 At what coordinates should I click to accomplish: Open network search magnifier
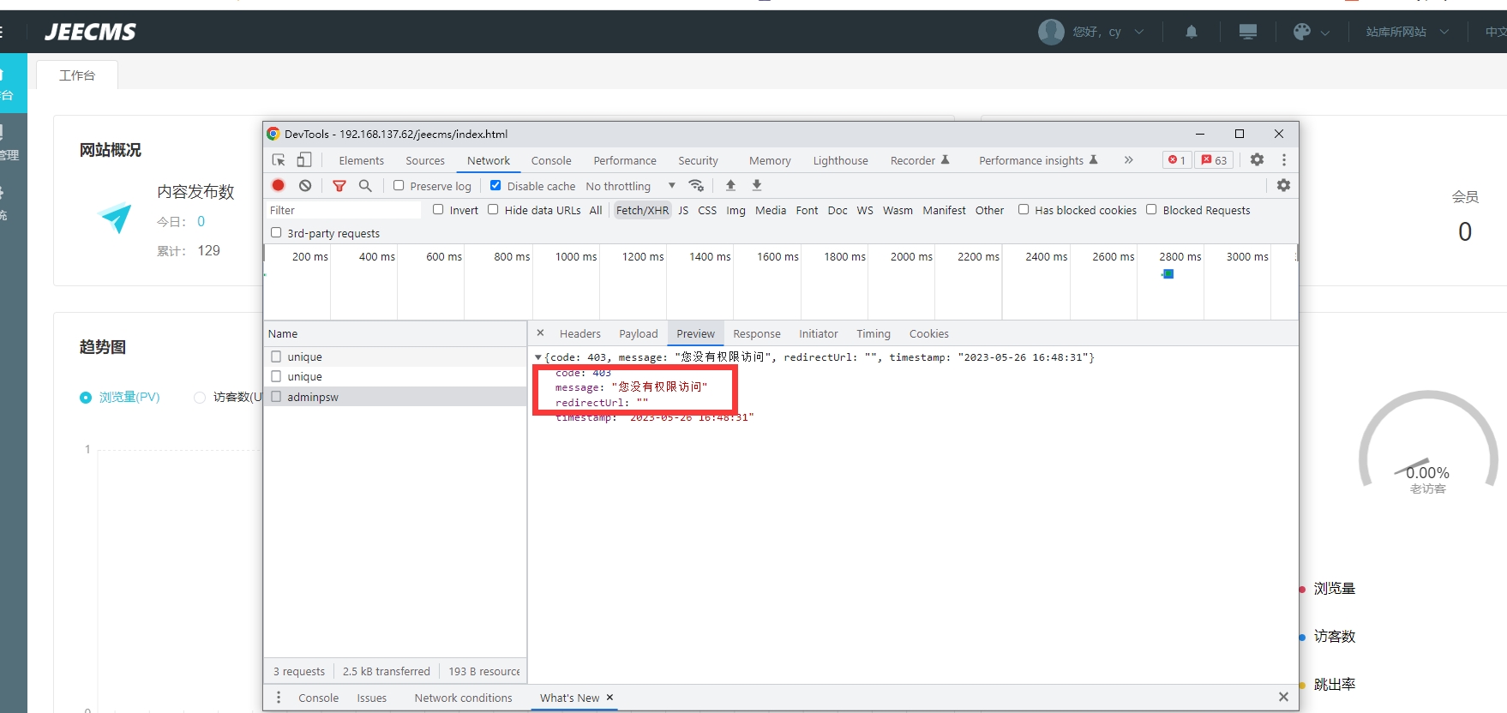click(365, 185)
